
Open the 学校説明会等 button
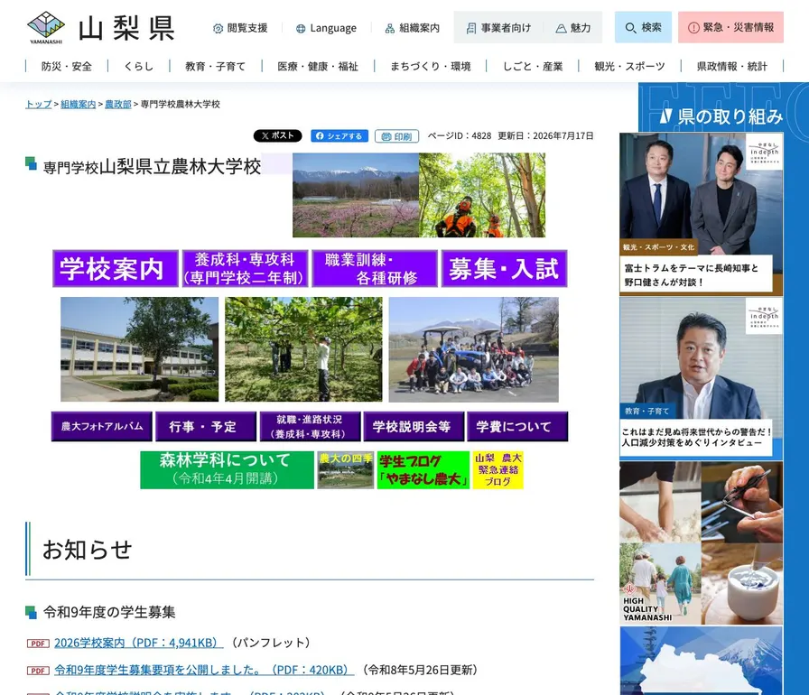pyautogui.click(x=414, y=426)
